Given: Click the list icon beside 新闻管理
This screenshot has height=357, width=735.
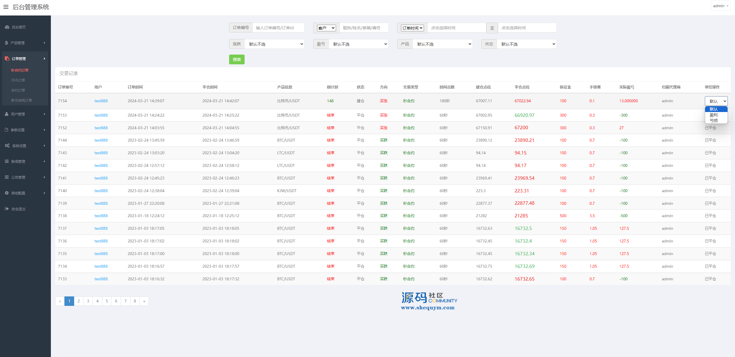Looking at the screenshot, I should 7,161.
